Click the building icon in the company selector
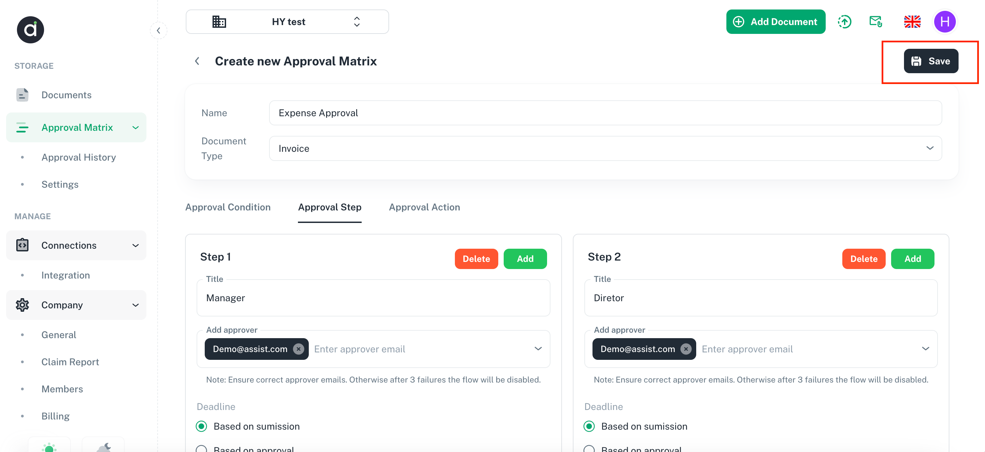 point(219,22)
